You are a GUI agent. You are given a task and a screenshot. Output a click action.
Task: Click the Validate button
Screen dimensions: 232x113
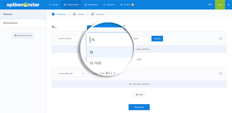[157, 39]
